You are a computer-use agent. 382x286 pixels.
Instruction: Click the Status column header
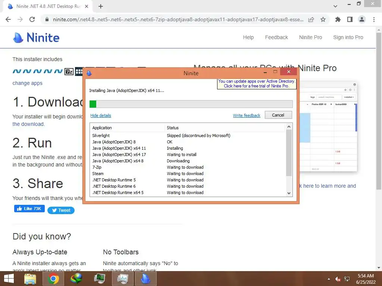[225, 128]
